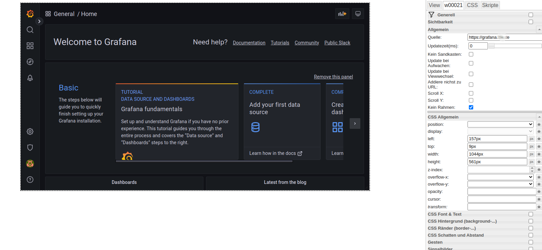Open the Tutorials link
The height and width of the screenshot is (250, 542).
280,43
